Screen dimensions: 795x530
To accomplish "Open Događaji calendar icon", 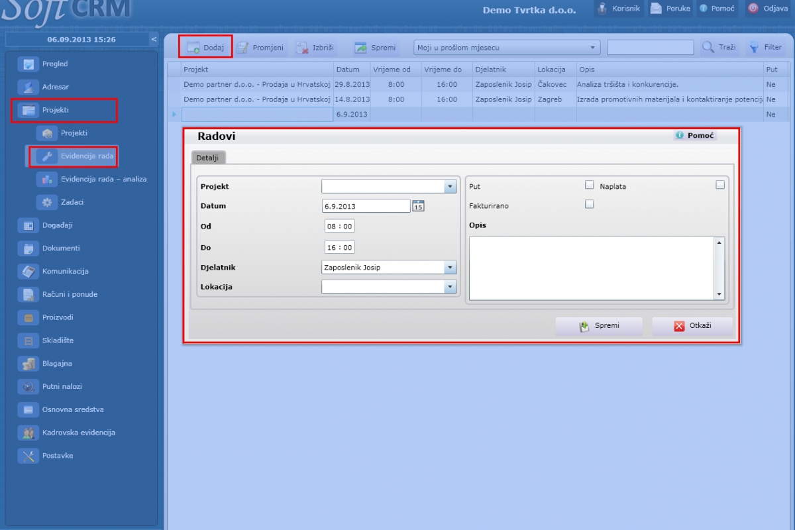I will coord(28,225).
